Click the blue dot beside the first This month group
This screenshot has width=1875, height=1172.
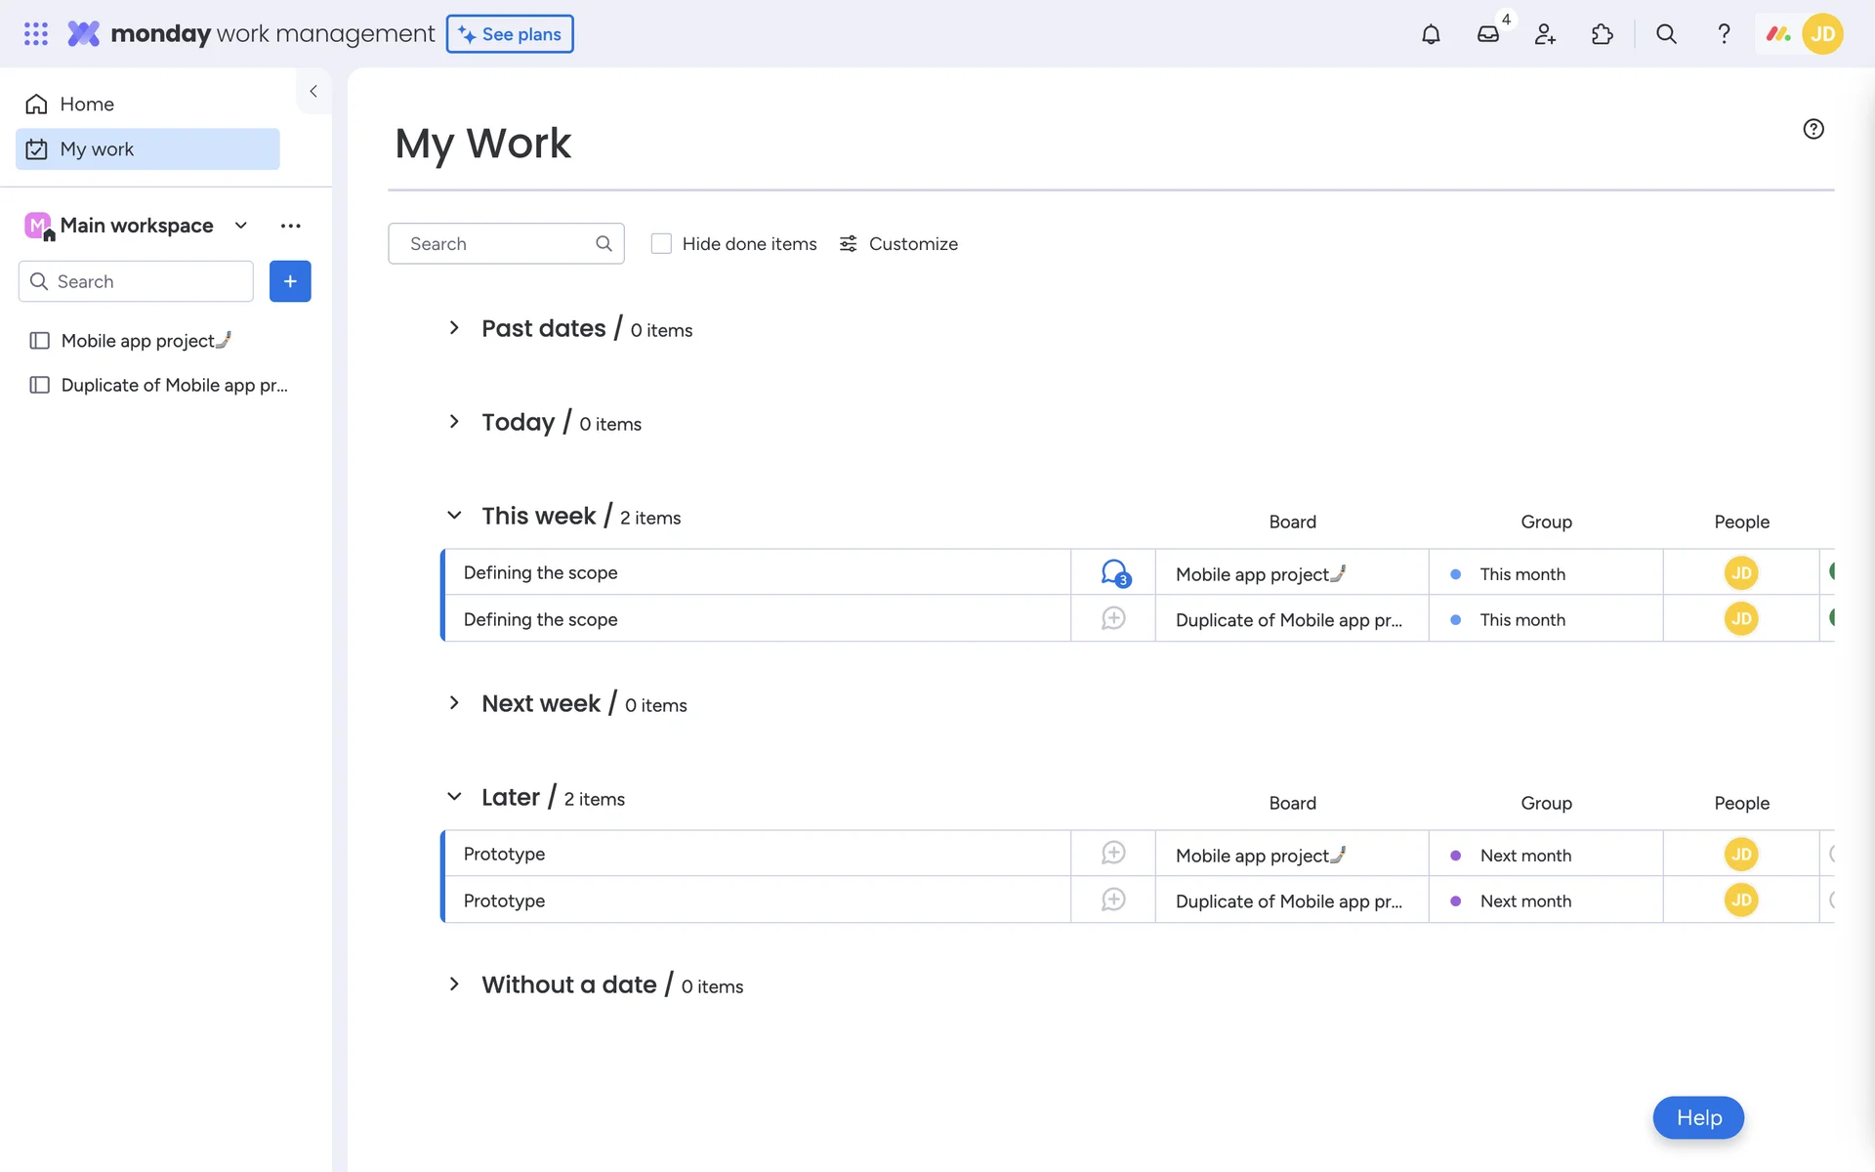[x=1455, y=574]
